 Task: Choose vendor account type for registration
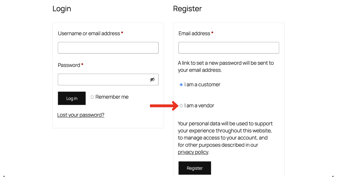pos(181,106)
